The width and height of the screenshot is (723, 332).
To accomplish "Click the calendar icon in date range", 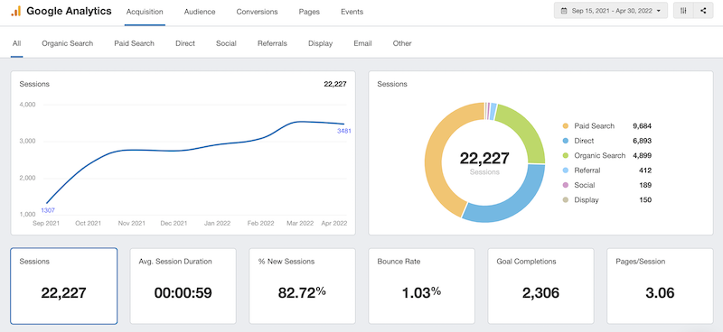I will pyautogui.click(x=564, y=11).
